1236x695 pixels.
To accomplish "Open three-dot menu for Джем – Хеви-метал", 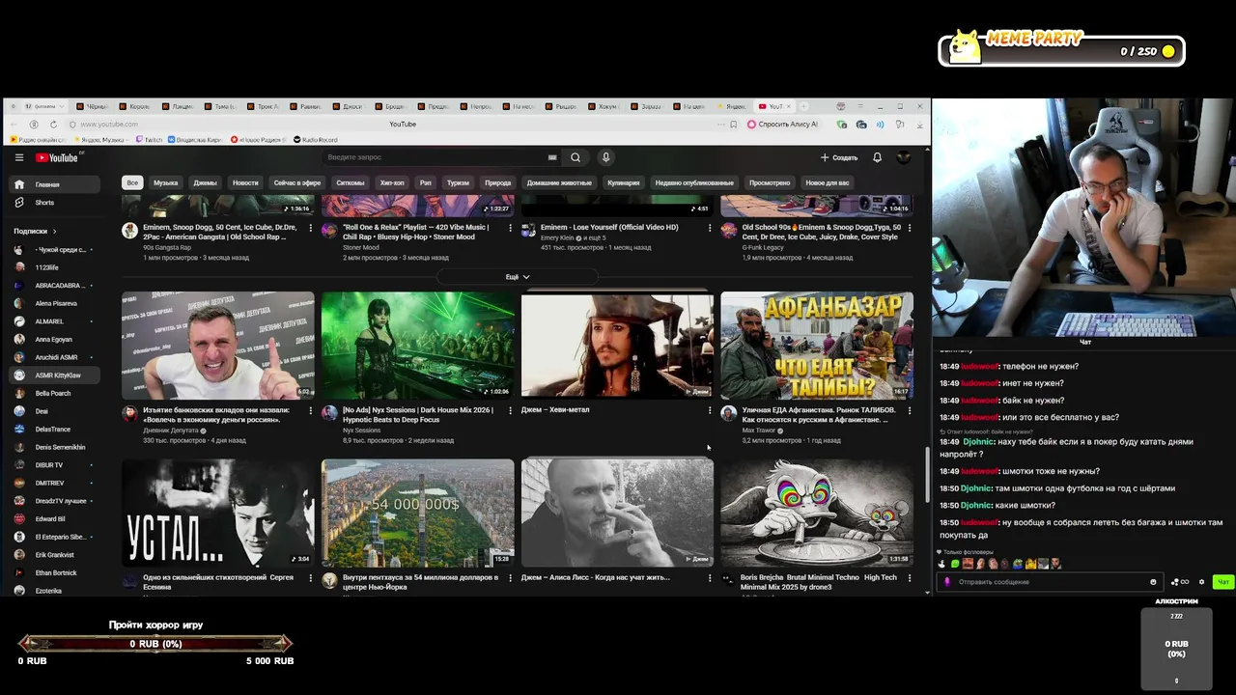I will (x=710, y=410).
